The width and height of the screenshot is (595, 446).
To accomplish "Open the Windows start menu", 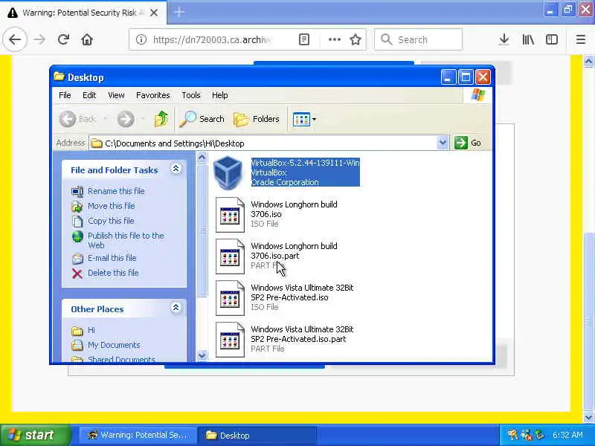I will [35, 435].
